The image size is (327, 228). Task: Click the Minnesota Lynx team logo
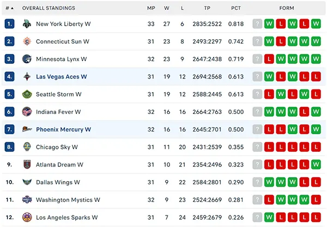pos(27,59)
